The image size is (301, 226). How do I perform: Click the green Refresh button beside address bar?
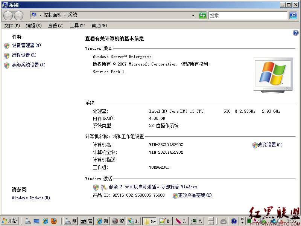202,15
